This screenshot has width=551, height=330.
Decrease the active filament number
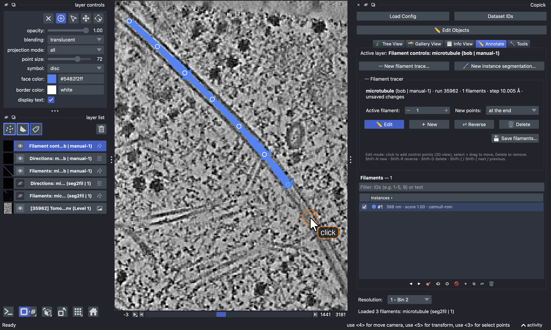pyautogui.click(x=408, y=110)
